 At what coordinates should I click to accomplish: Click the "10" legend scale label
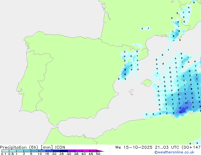(x=40, y=154)
